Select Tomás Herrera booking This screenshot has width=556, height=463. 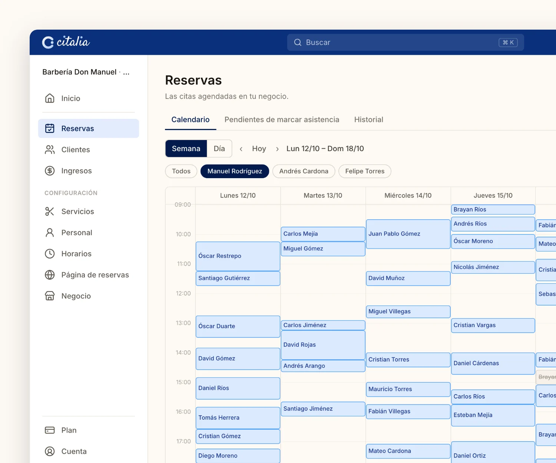tap(238, 418)
